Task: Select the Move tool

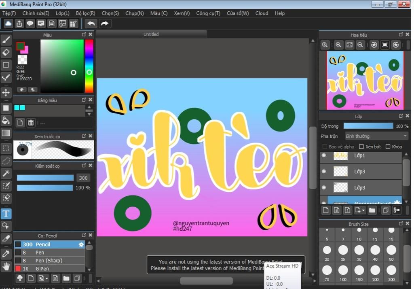Action: (x=6, y=93)
